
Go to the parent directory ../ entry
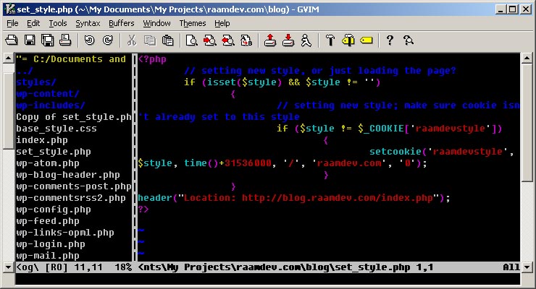coord(25,71)
